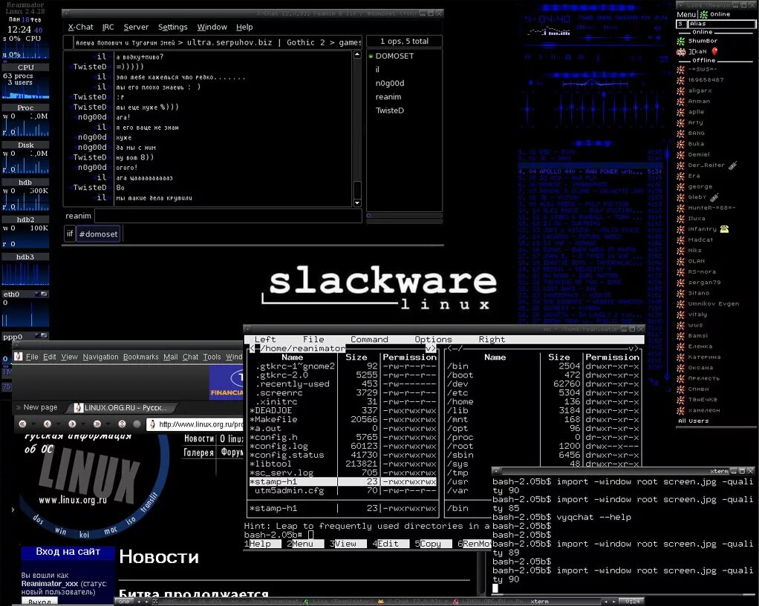Select offline contact Der_Reiter in Licq
759x606 pixels.
coord(706,165)
